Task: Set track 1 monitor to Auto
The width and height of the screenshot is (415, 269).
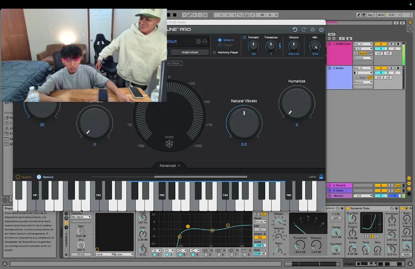Action: point(363,53)
